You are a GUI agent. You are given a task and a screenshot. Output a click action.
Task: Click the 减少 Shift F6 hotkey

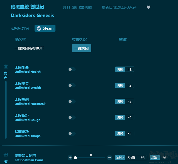pyautogui.click(x=131, y=158)
